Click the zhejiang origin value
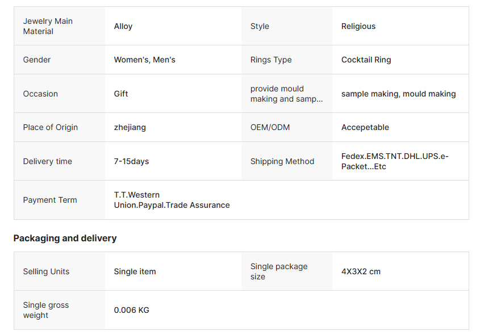The height and width of the screenshot is (335, 480). 130,127
